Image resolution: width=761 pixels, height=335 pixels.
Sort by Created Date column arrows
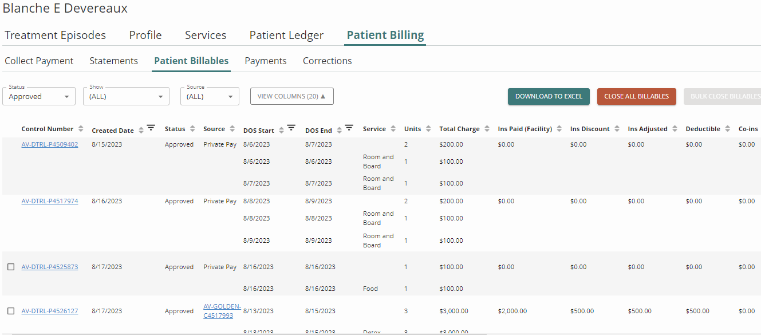tap(141, 131)
